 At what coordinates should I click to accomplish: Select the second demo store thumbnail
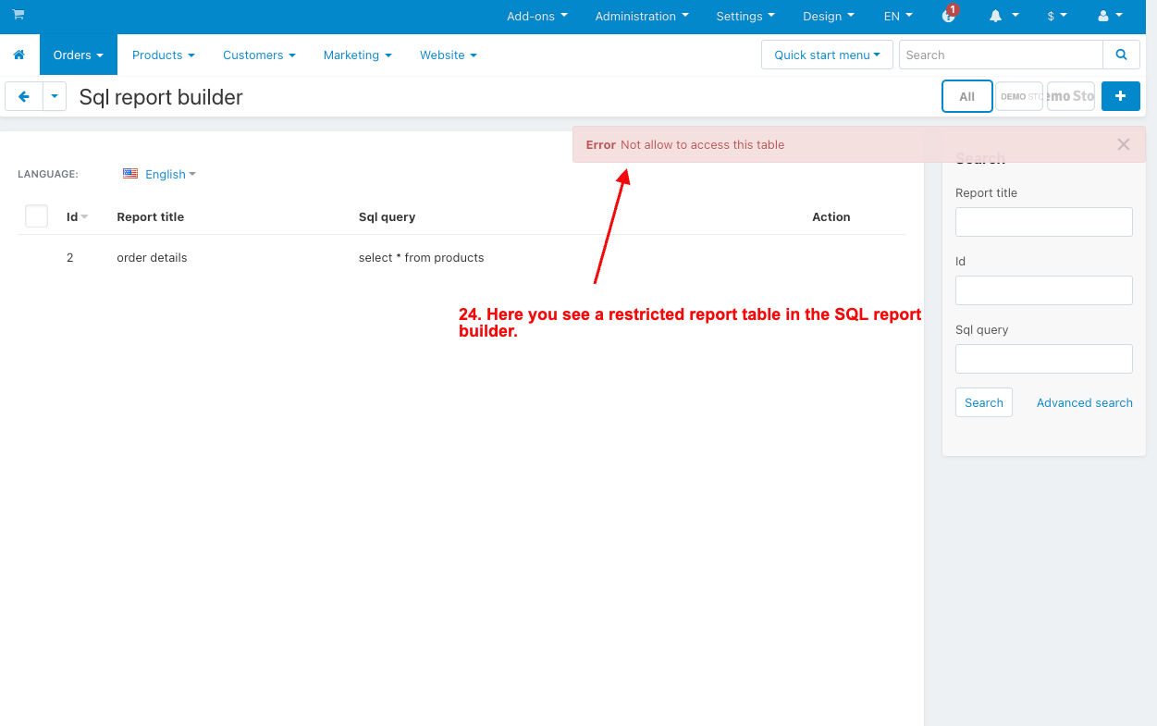[1071, 96]
